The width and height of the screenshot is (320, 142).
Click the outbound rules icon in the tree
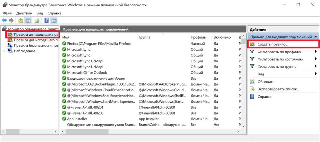[10, 40]
